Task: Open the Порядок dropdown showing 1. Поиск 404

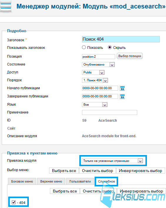Action: [x=95, y=80]
